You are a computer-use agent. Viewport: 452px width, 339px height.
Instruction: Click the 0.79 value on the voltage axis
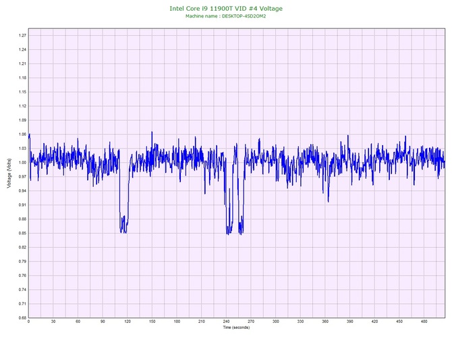(22, 261)
